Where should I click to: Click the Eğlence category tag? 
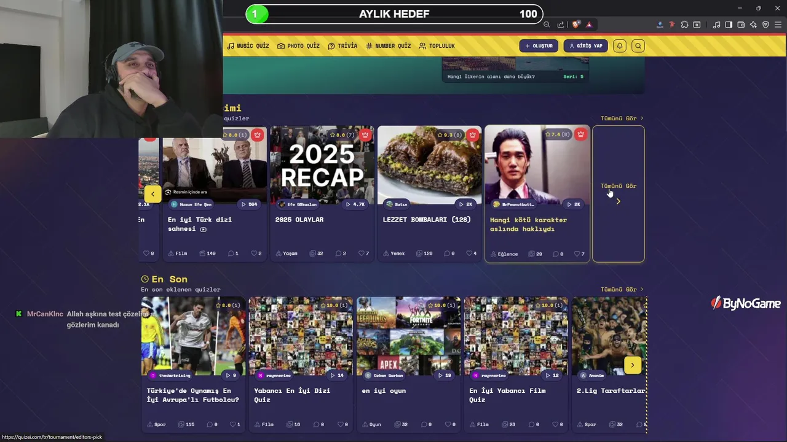pyautogui.click(x=504, y=254)
